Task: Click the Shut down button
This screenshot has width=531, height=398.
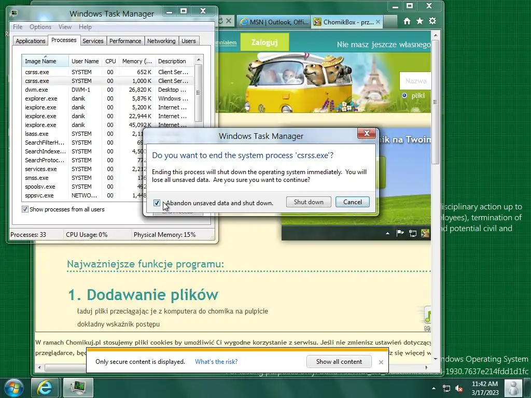Action: pos(309,202)
